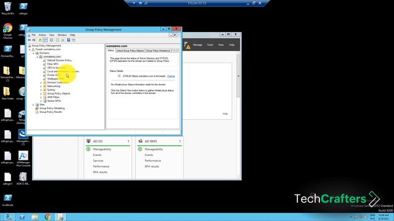Open the View menu in Group Policy Management
Image resolution: width=394 pixels, height=221 pixels.
click(x=52, y=35)
